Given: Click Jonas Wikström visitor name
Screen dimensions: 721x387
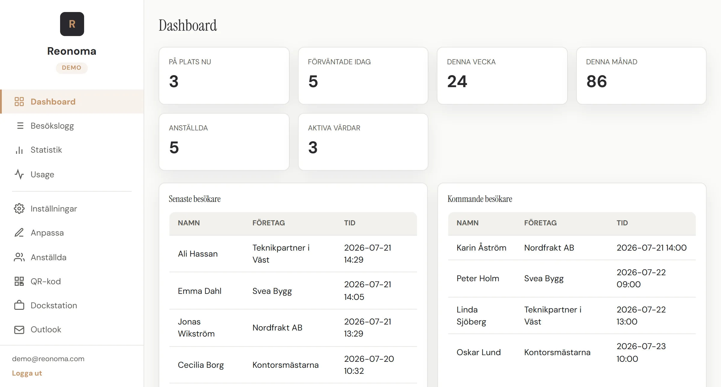Looking at the screenshot, I should [196, 328].
